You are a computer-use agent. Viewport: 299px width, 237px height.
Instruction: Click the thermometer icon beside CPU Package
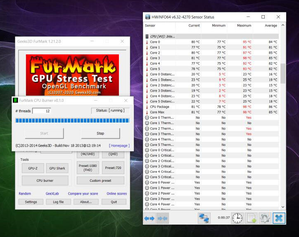[147, 107]
